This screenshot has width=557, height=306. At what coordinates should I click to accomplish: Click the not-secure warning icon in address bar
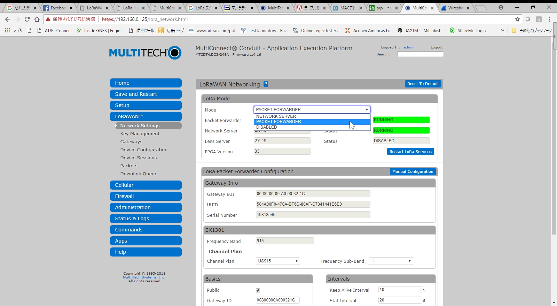[48, 19]
